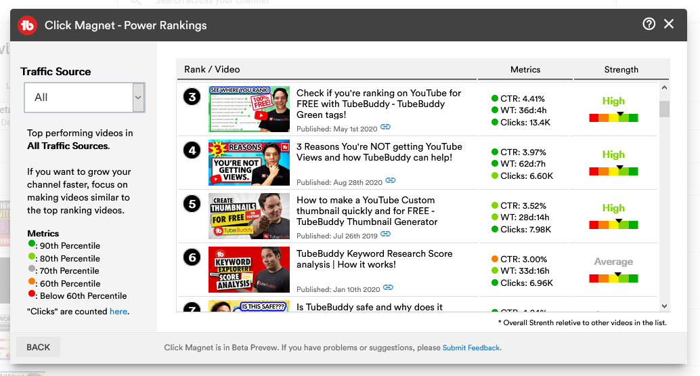The width and height of the screenshot is (700, 376).
Task: Open the Is This Safe video thumbnail
Action: [x=249, y=306]
